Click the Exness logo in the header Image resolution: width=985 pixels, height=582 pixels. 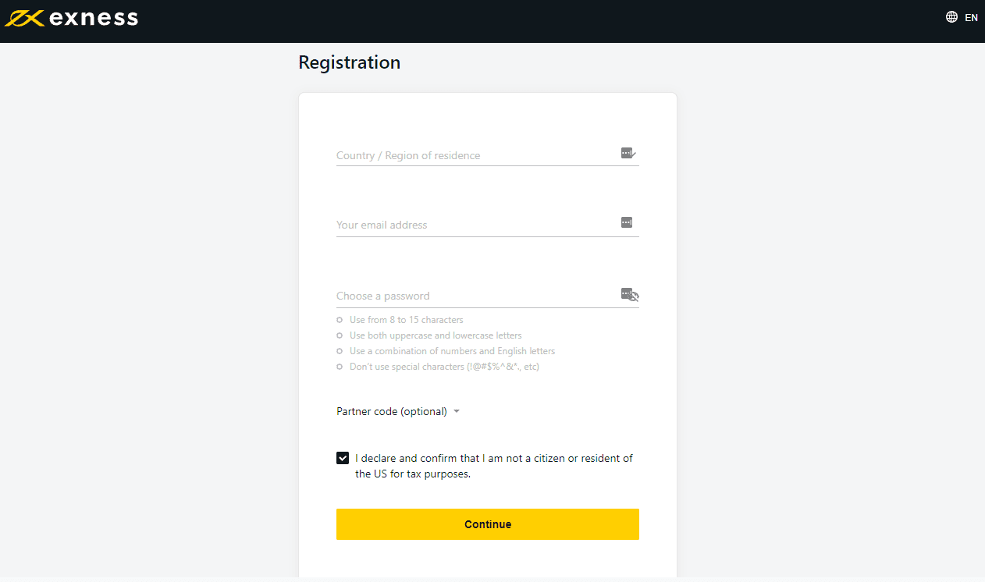point(72,18)
